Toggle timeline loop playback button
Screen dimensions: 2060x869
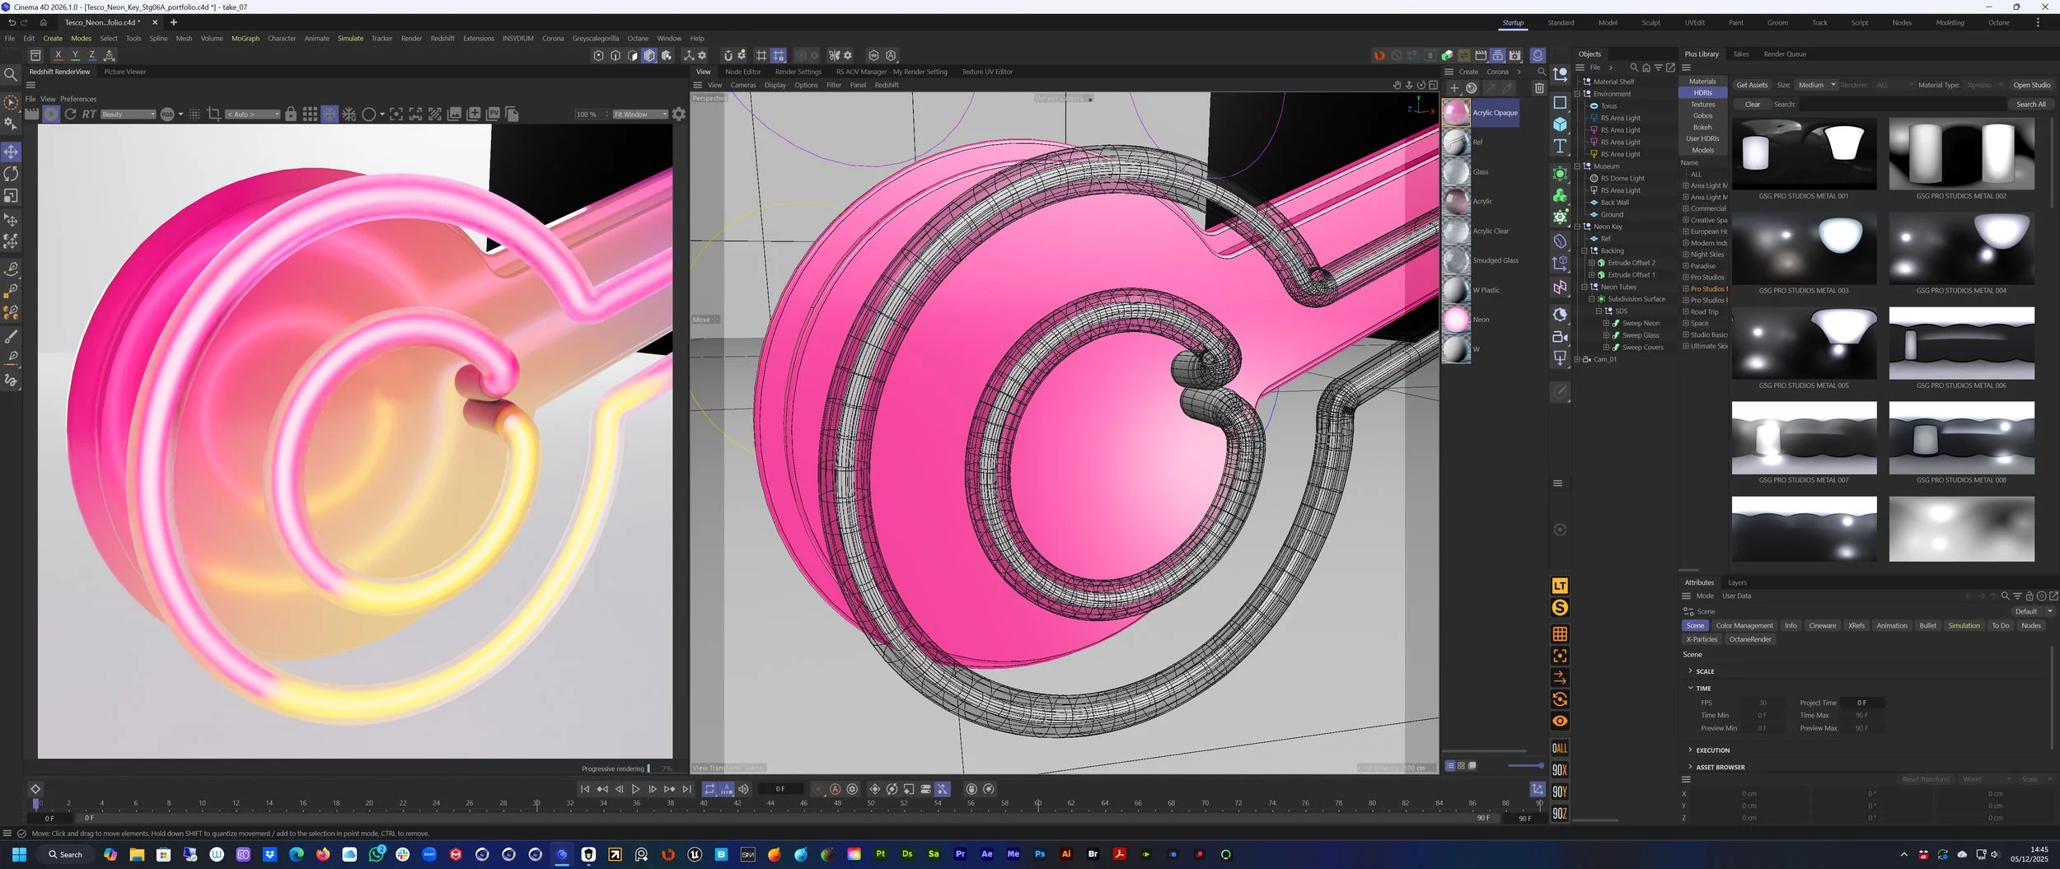click(x=709, y=789)
